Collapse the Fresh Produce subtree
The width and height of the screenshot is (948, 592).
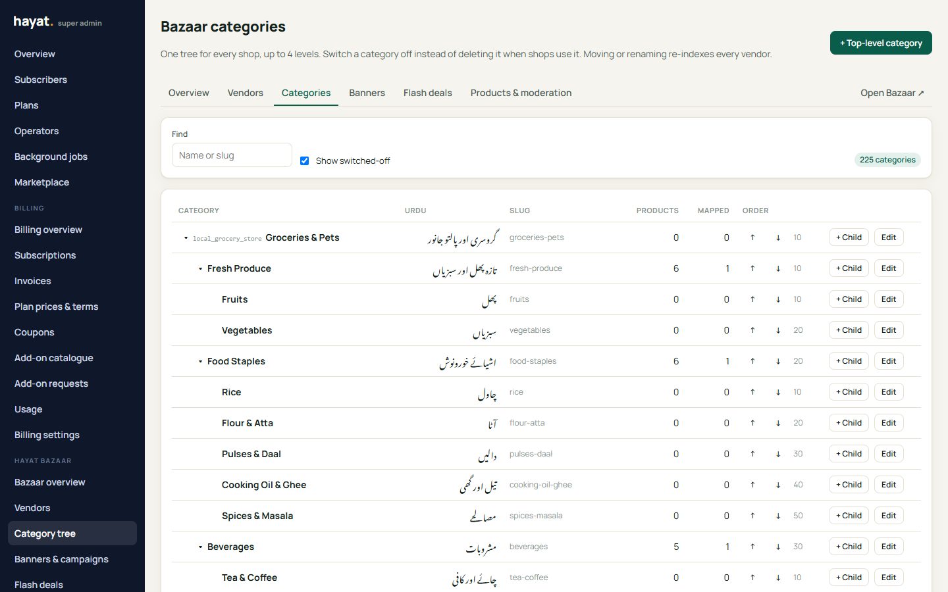click(x=200, y=269)
